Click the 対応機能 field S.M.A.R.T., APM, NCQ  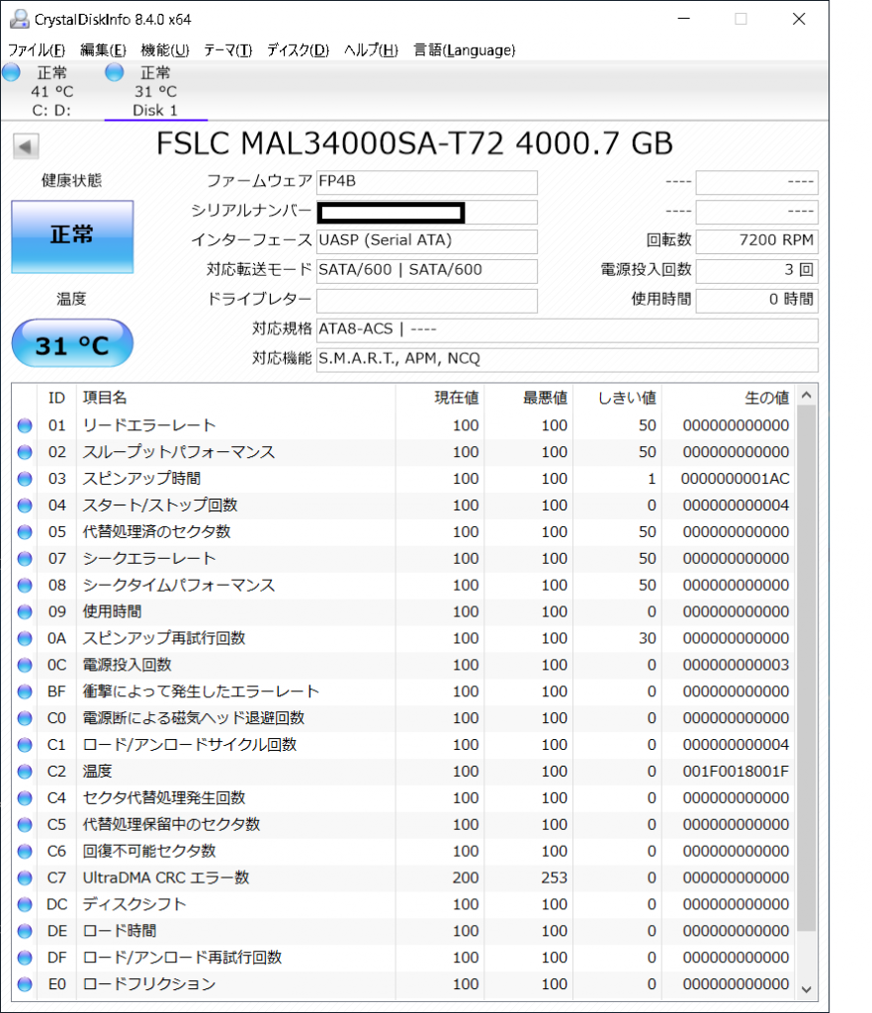[x=567, y=360]
